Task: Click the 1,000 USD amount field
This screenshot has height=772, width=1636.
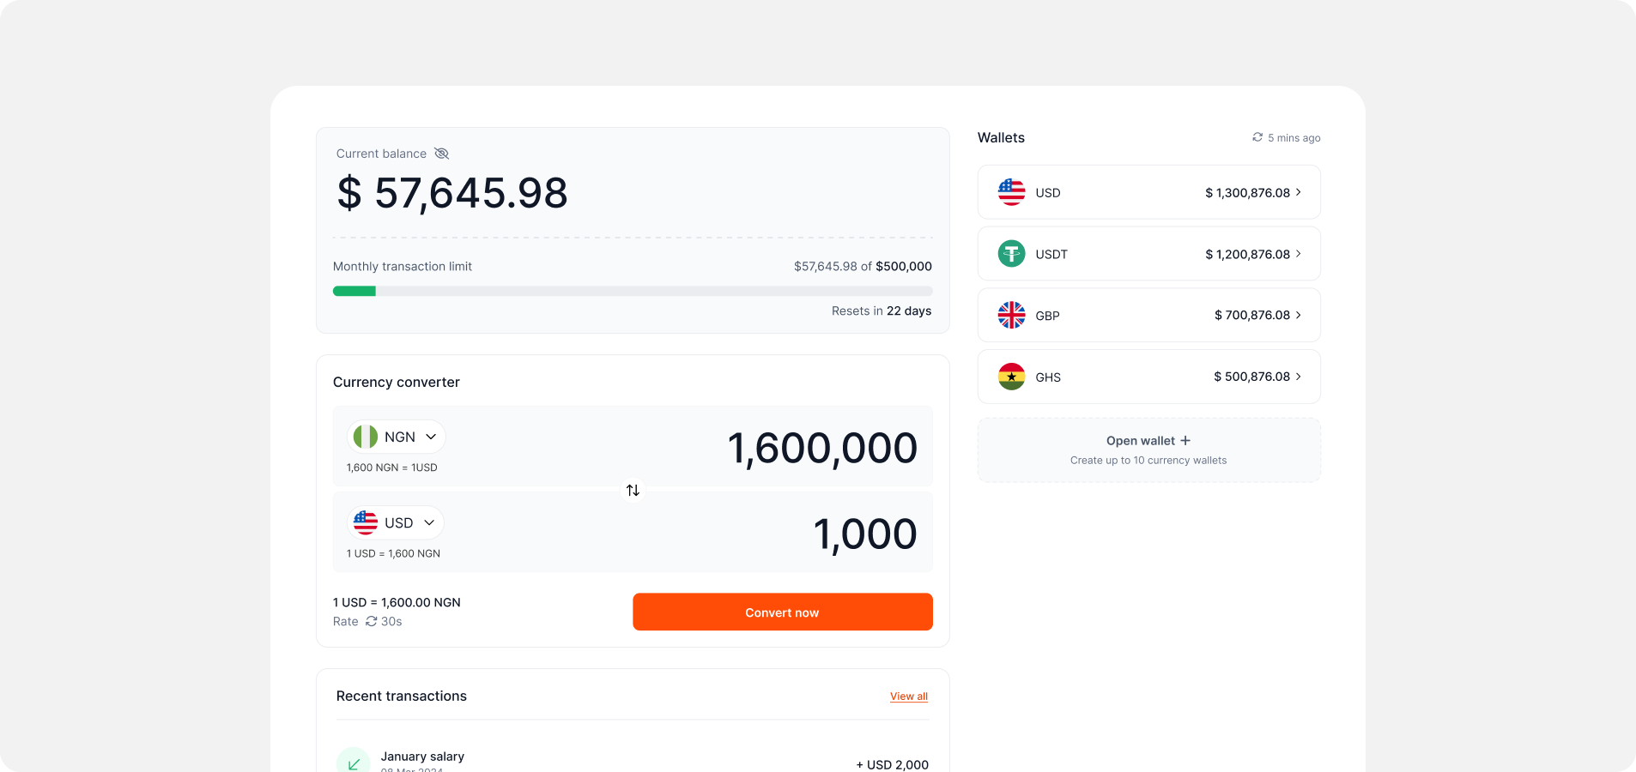Action: point(865,534)
